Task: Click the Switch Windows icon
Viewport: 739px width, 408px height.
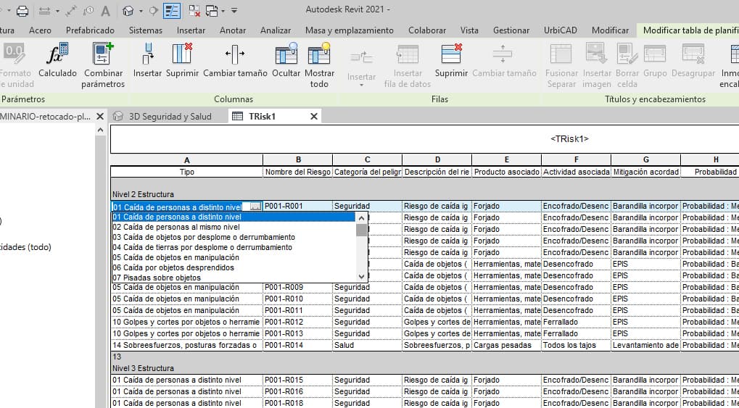Action: pos(212,10)
